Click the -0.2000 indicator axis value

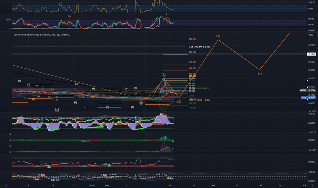[312, 150]
